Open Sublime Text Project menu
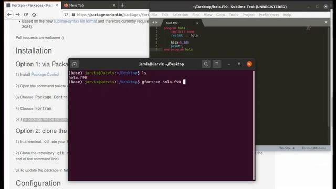This screenshot has height=189, width=336. [x=248, y=15]
